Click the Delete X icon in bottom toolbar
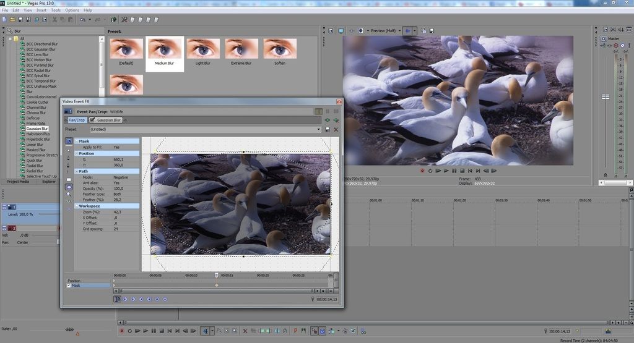The image size is (634, 343). tap(245, 331)
